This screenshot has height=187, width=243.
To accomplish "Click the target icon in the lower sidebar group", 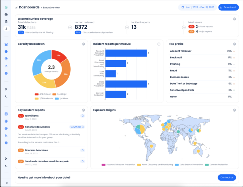I will 6,143.
